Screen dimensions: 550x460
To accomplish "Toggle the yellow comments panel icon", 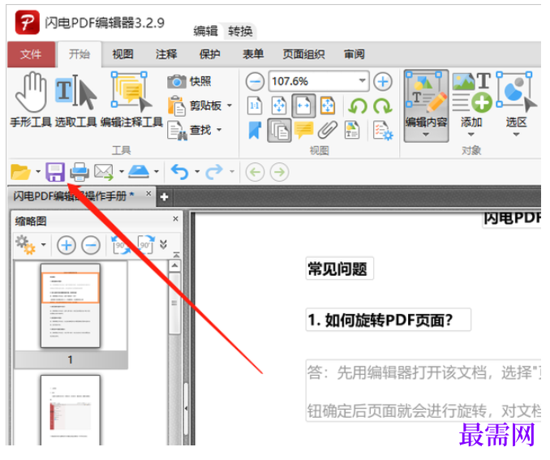I will 303,130.
